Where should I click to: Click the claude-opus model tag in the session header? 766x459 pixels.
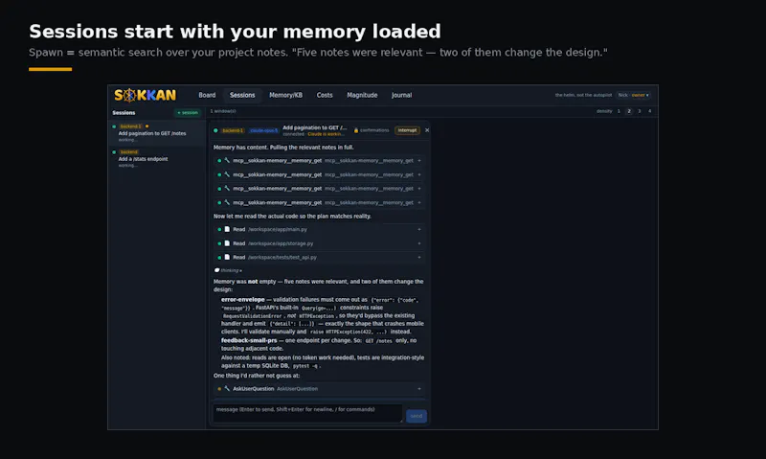(x=263, y=130)
